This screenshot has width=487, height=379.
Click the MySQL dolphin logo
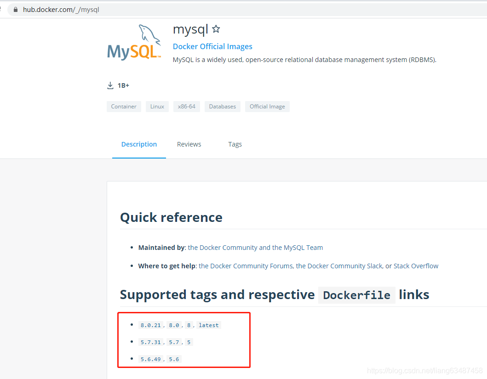coord(134,42)
